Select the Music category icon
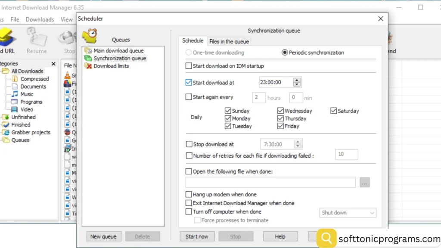Screen dimensions: 441x248 (15, 94)
